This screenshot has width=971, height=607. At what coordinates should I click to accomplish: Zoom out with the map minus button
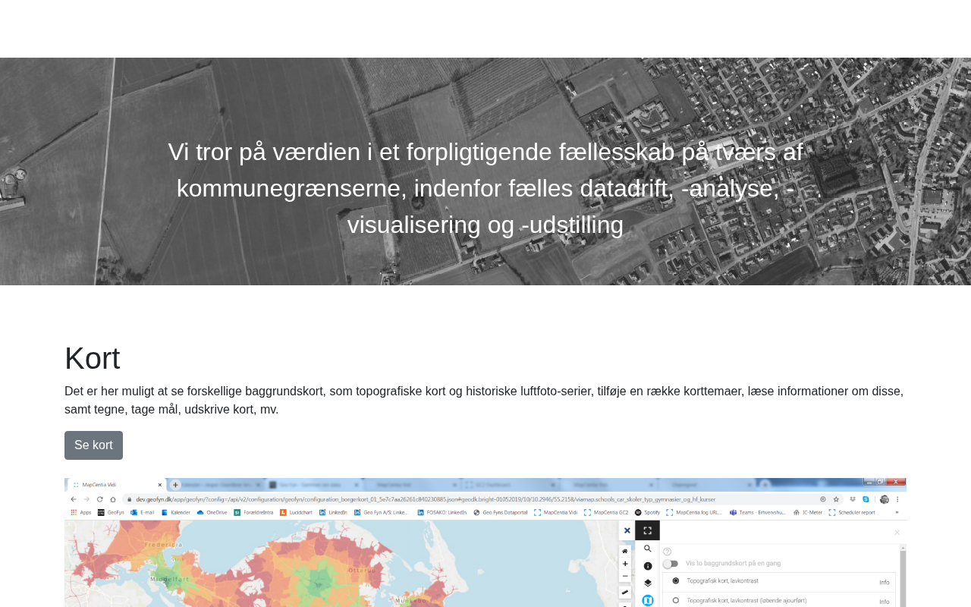pos(625,577)
